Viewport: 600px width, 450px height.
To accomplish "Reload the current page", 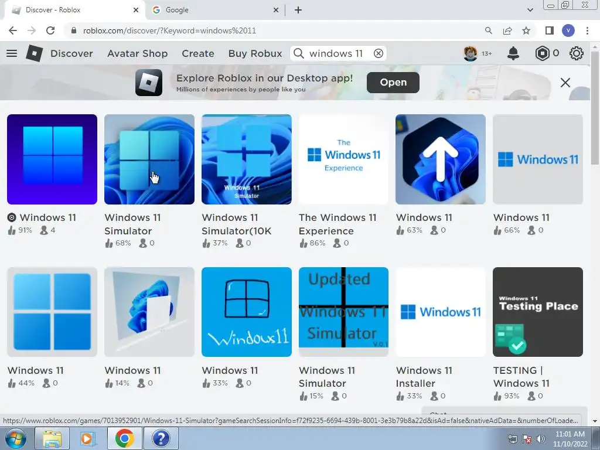I will point(50,30).
